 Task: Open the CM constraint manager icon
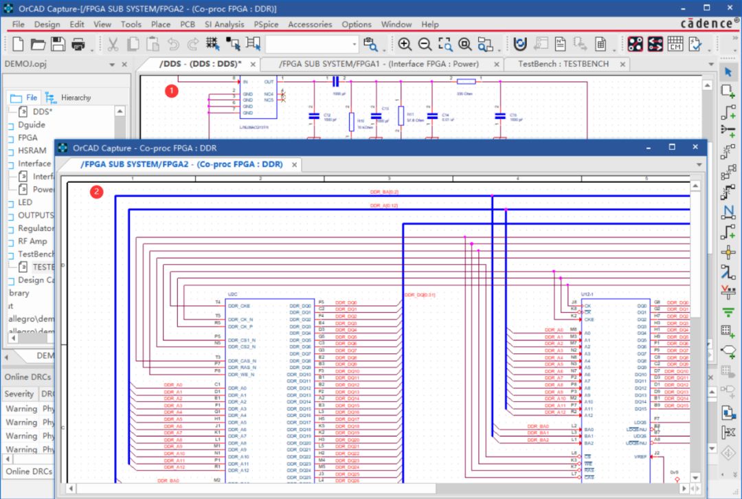pyautogui.click(x=675, y=44)
